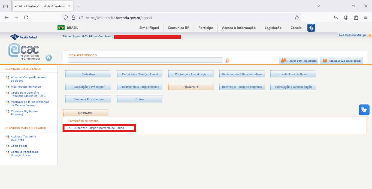Open the browser extensions icon
The width and height of the screenshot is (372, 189).
pyautogui.click(x=356, y=17)
